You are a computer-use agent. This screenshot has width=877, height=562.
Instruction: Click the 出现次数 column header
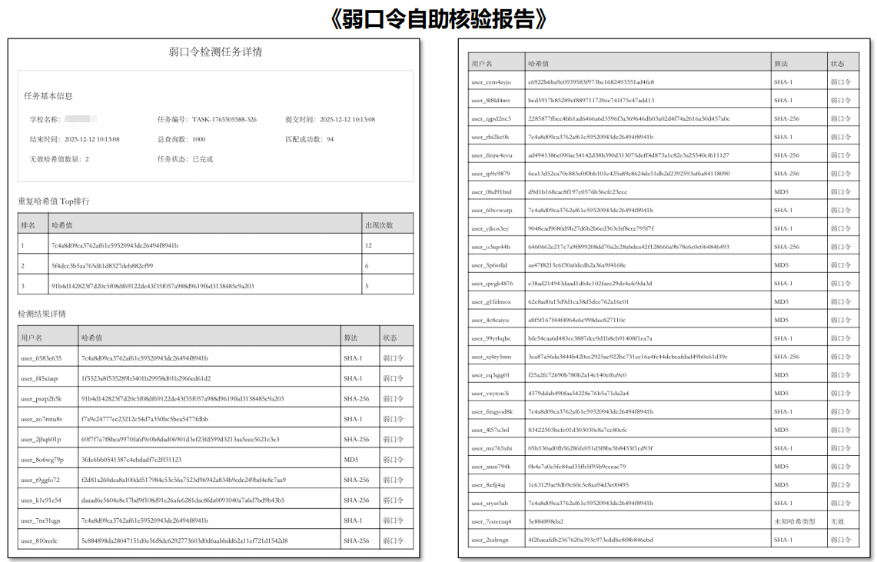point(379,225)
